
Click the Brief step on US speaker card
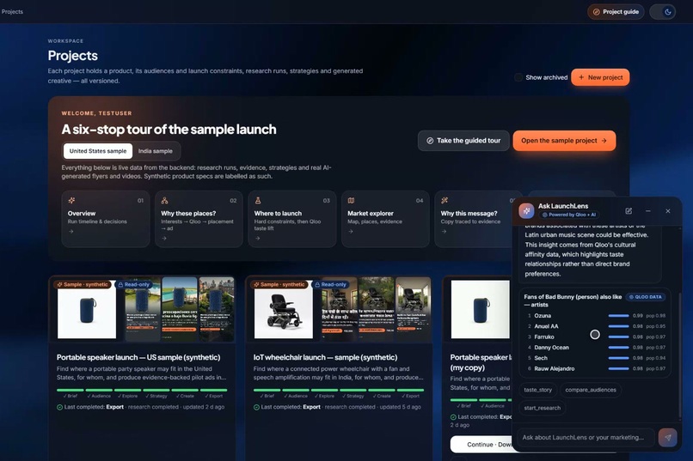click(71, 396)
